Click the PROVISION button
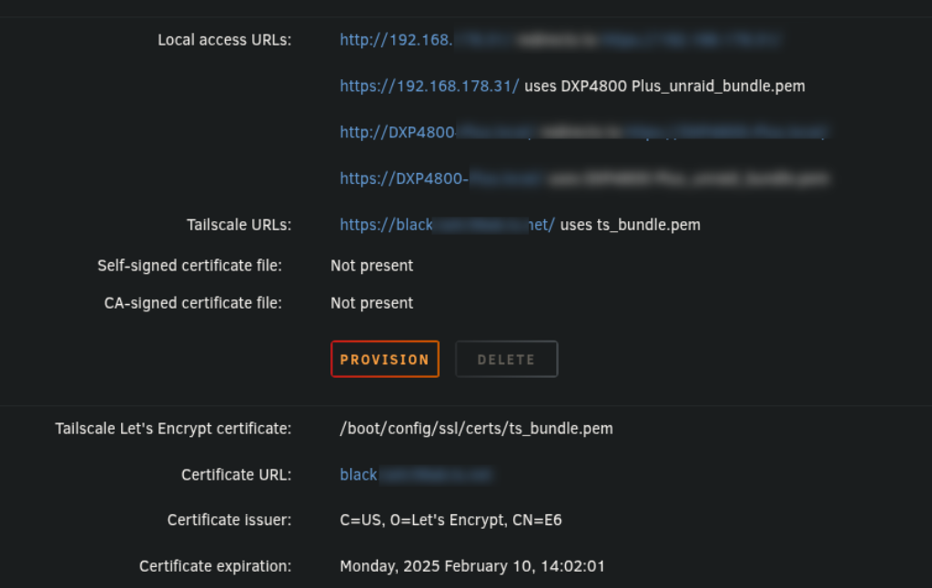Image resolution: width=932 pixels, height=588 pixels. point(385,360)
